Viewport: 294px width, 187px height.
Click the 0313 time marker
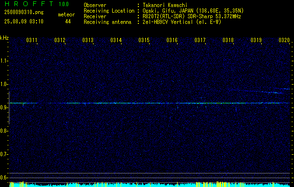point(88,40)
